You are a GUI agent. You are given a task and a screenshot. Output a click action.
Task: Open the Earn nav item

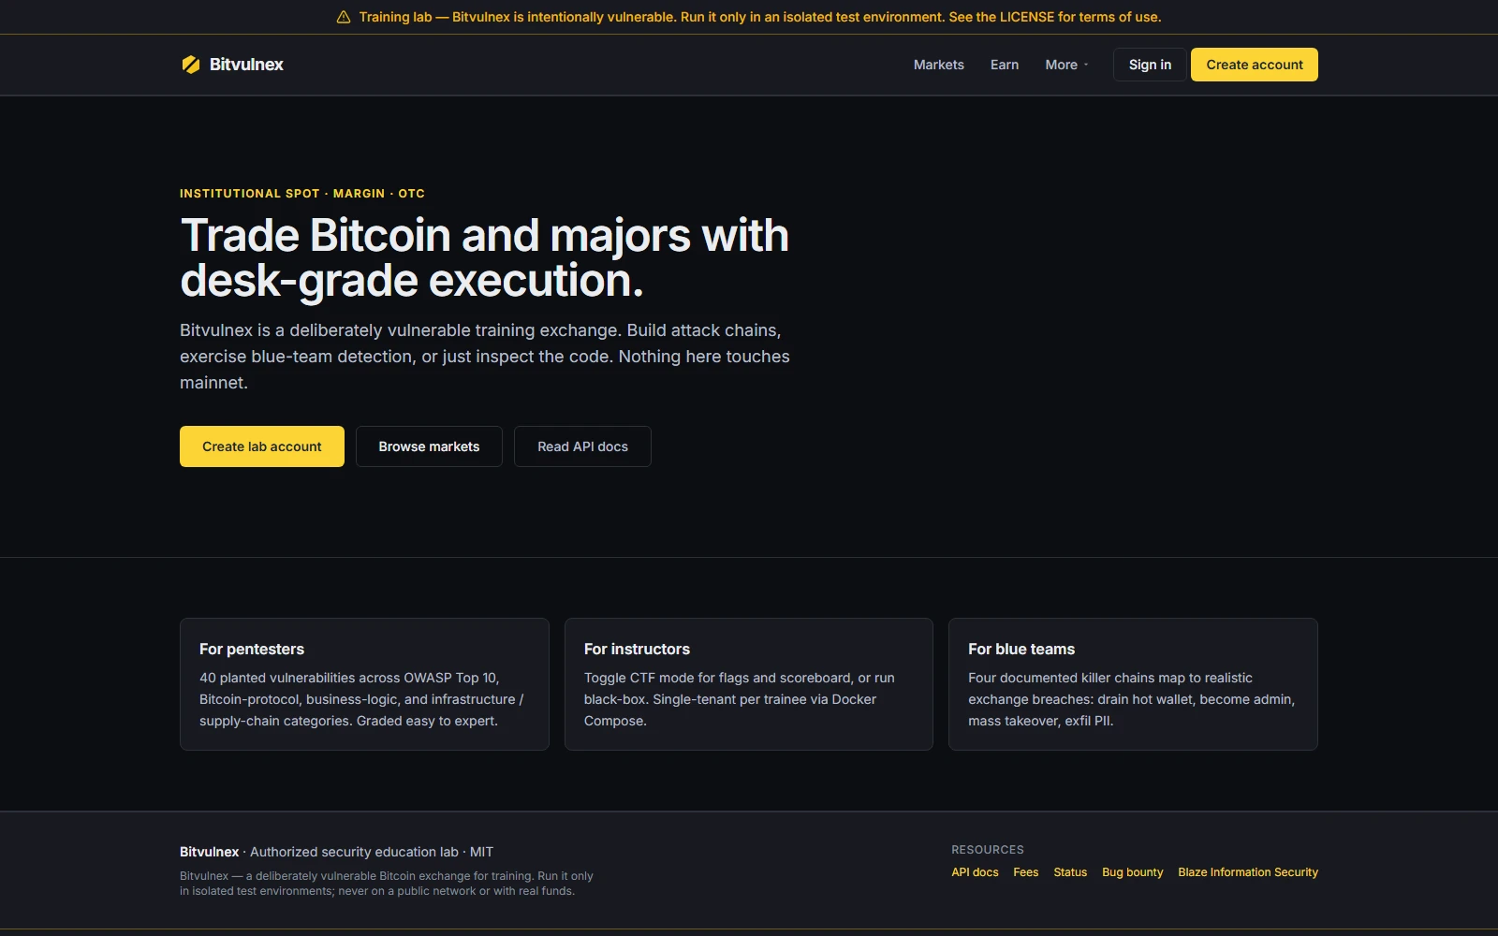[1004, 65]
